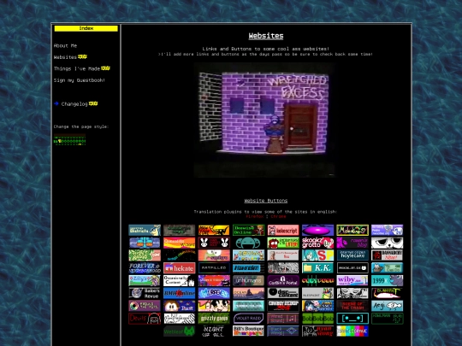The image size is (462, 346).
Task: Open the white bunnies button
Action: click(214, 243)
